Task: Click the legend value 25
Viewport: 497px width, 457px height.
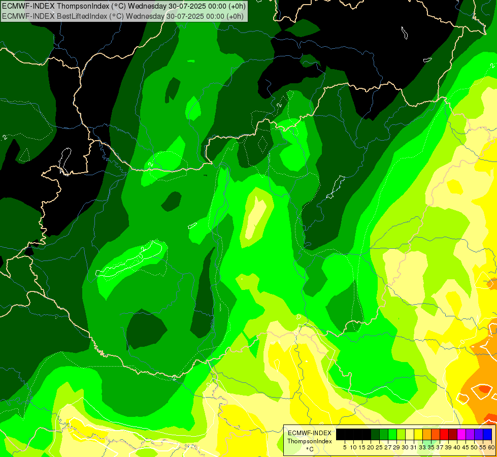Action: click(x=379, y=447)
